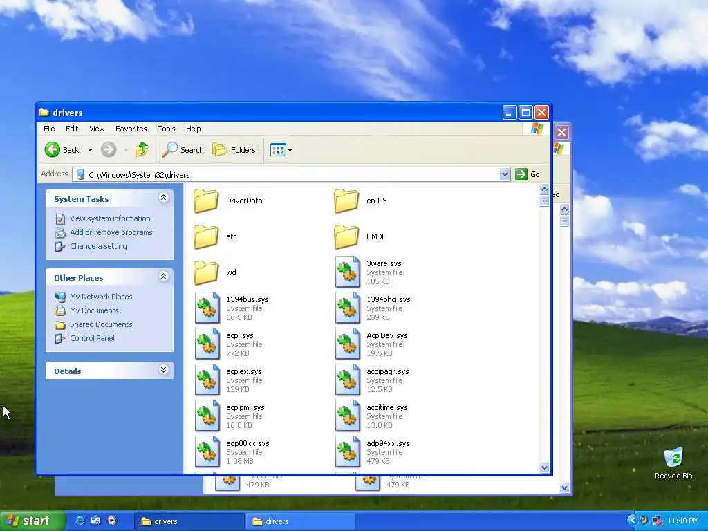708x531 pixels.
Task: Open the View menu
Action: point(97,129)
